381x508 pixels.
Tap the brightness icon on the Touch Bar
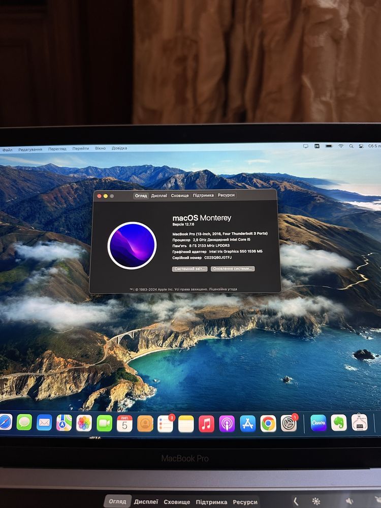coord(316,501)
